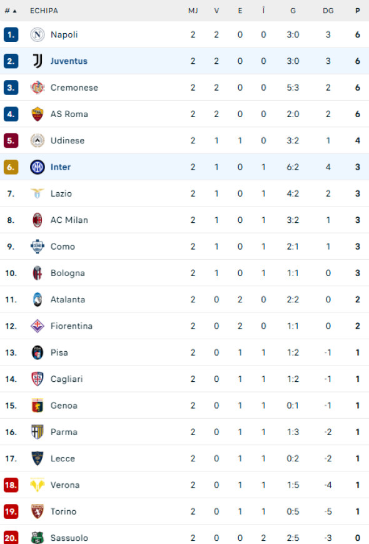Open the Bologna team page
Image resolution: width=369 pixels, height=544 pixels.
click(x=68, y=273)
